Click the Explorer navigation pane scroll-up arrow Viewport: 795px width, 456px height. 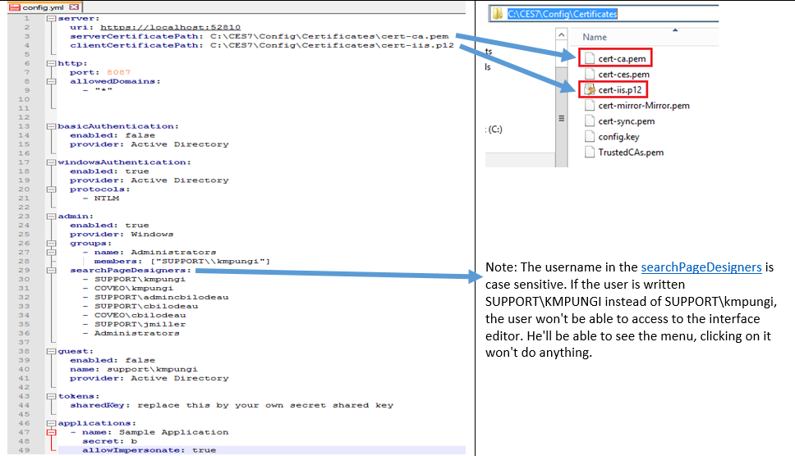tap(561, 35)
